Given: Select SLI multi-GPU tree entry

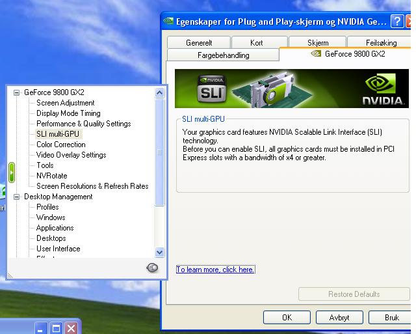Looking at the screenshot, I should click(58, 134).
